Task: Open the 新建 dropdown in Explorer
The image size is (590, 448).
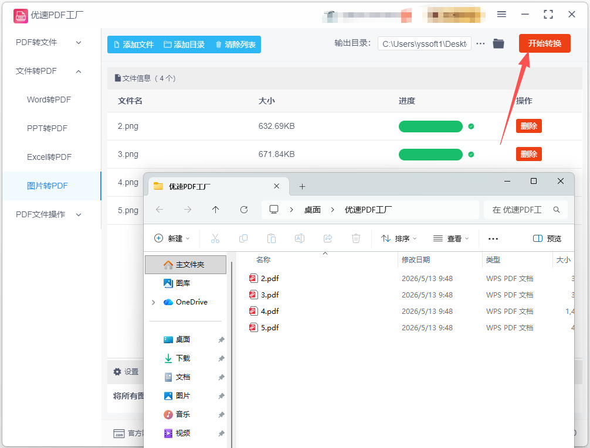Action: [172, 238]
